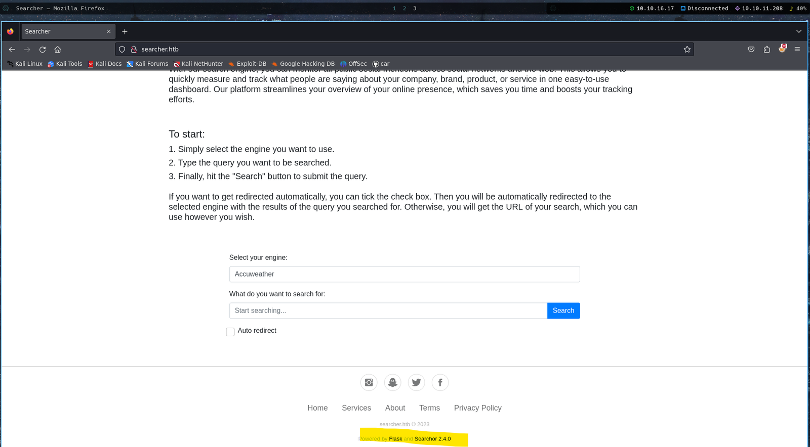Open the list all tabs chevron

(x=799, y=31)
